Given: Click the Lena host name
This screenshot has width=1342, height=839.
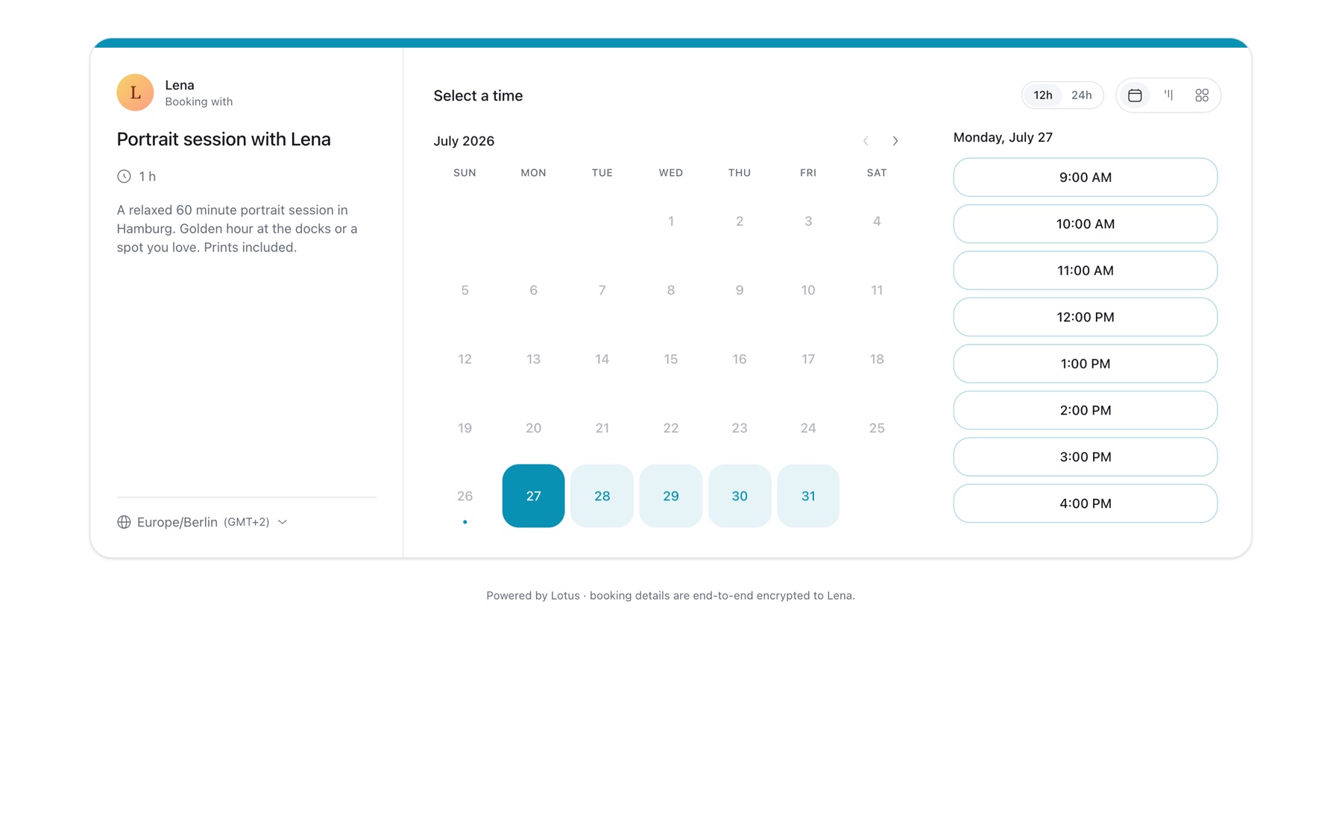Looking at the screenshot, I should 180,85.
